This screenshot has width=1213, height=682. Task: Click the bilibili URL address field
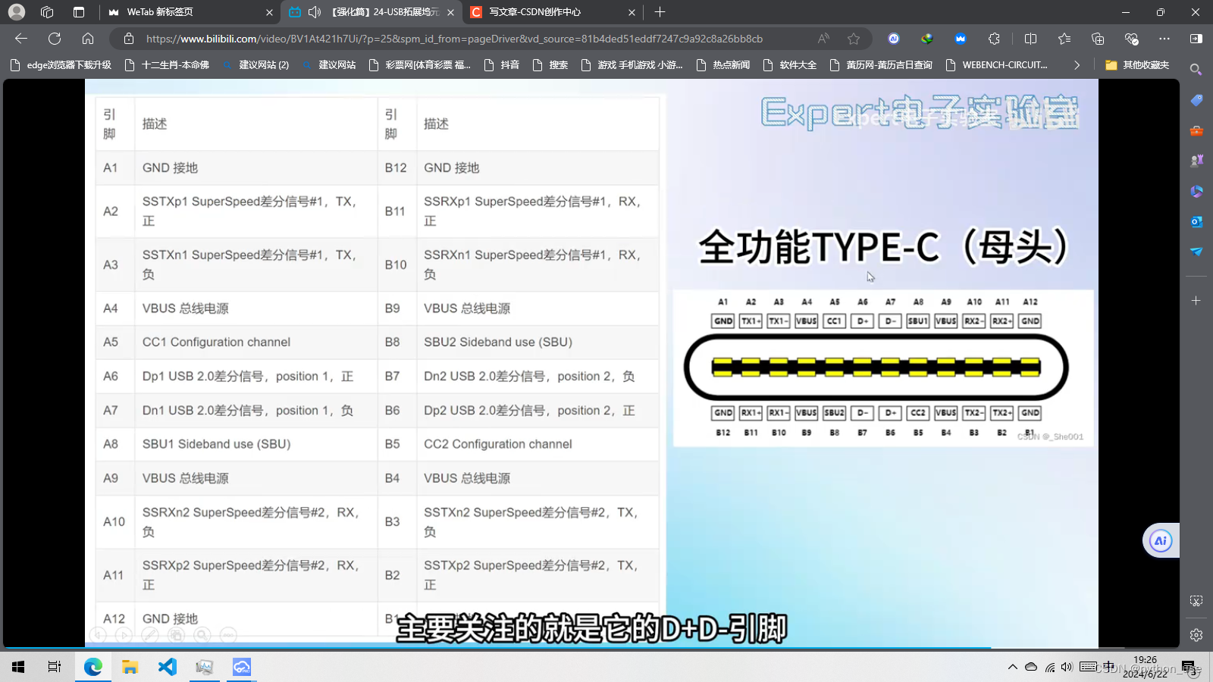click(x=454, y=39)
